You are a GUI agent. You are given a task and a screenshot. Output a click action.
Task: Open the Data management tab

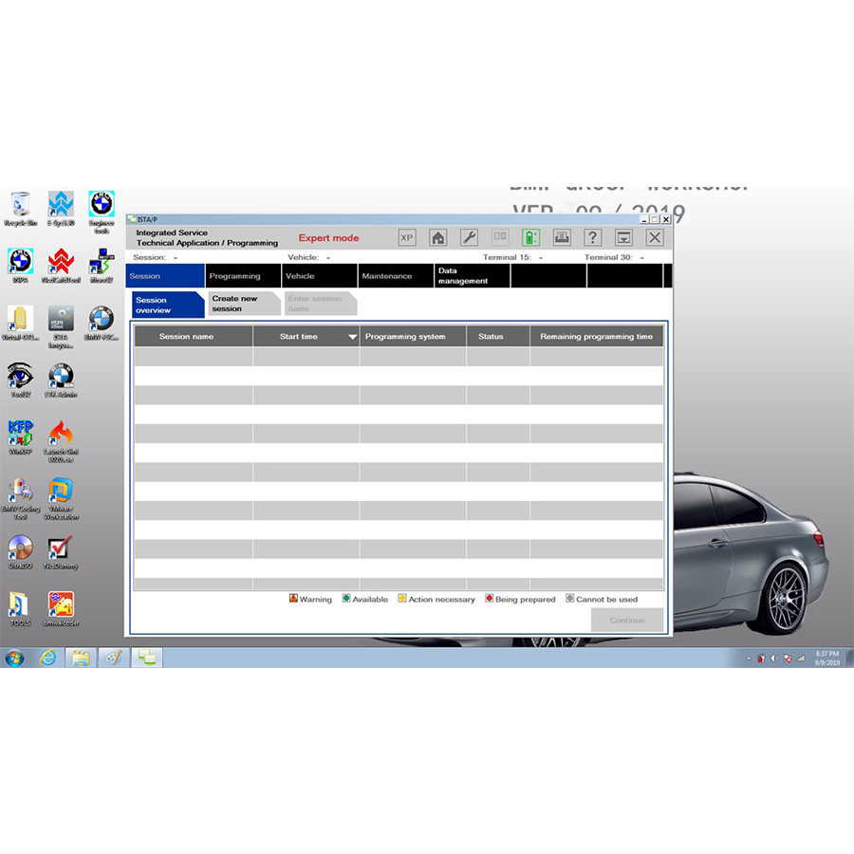click(463, 276)
